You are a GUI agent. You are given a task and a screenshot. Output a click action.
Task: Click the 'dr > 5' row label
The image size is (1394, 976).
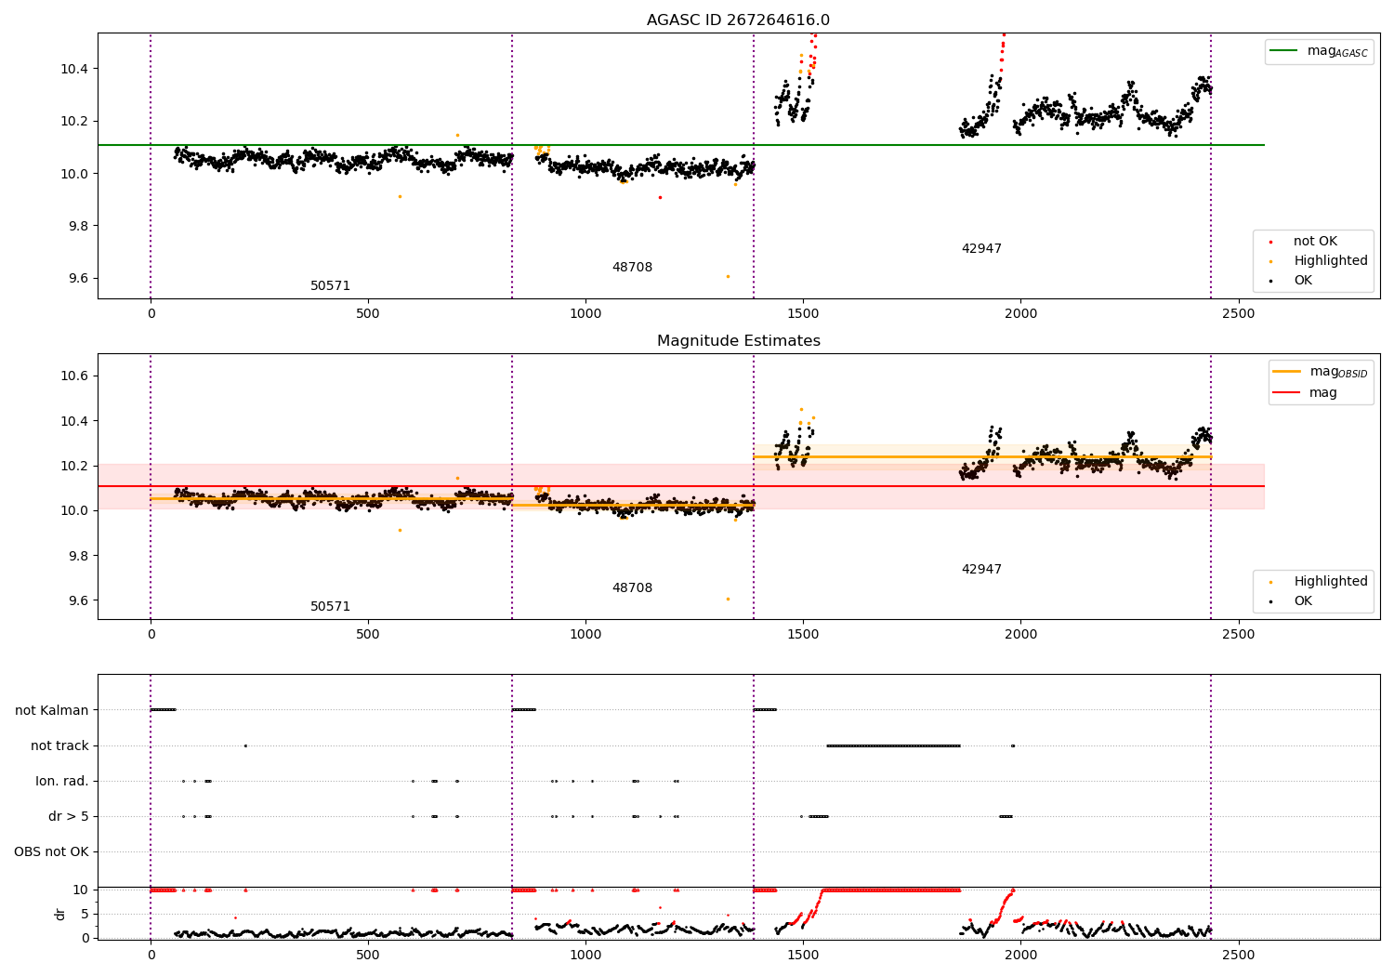(69, 816)
